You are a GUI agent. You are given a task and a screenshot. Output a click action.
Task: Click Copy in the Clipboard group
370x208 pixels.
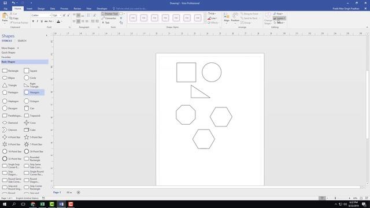[14, 18]
